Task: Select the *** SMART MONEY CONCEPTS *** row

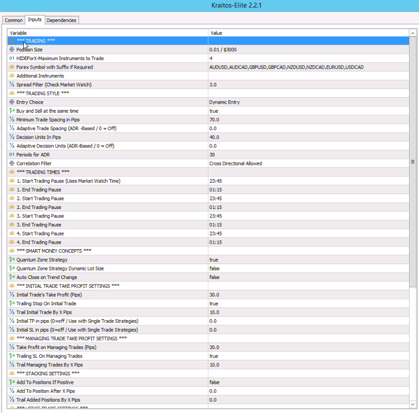Action: pyautogui.click(x=208, y=251)
